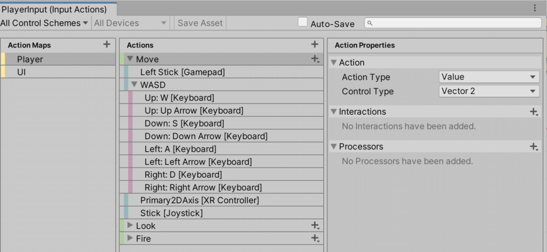This screenshot has width=547, height=252.
Task: Open the Action Type dropdown
Action: (x=488, y=77)
